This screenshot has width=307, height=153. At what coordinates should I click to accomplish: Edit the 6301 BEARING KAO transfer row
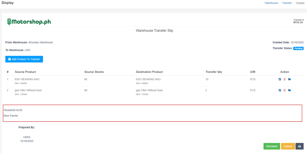[x=280, y=79]
